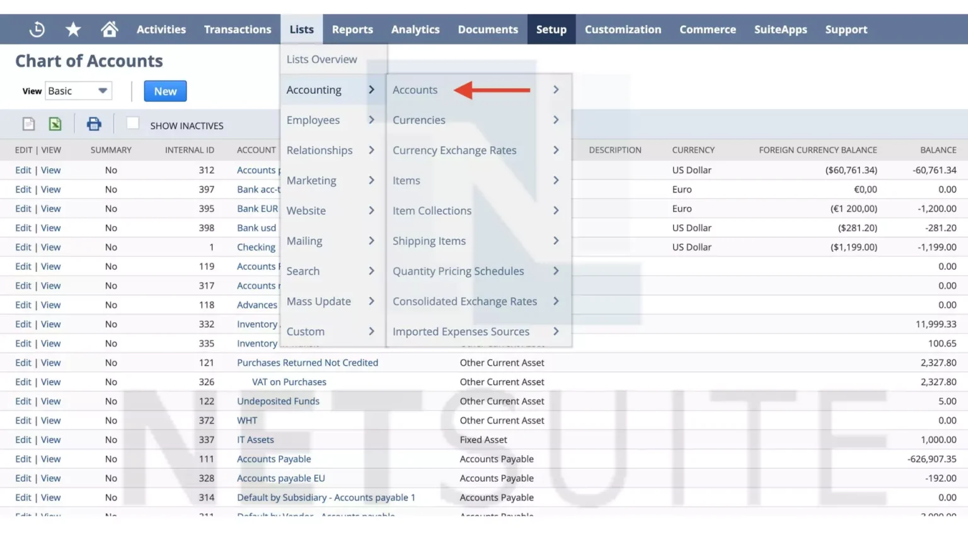Click the New account button
This screenshot has height=544, width=968.
(165, 91)
